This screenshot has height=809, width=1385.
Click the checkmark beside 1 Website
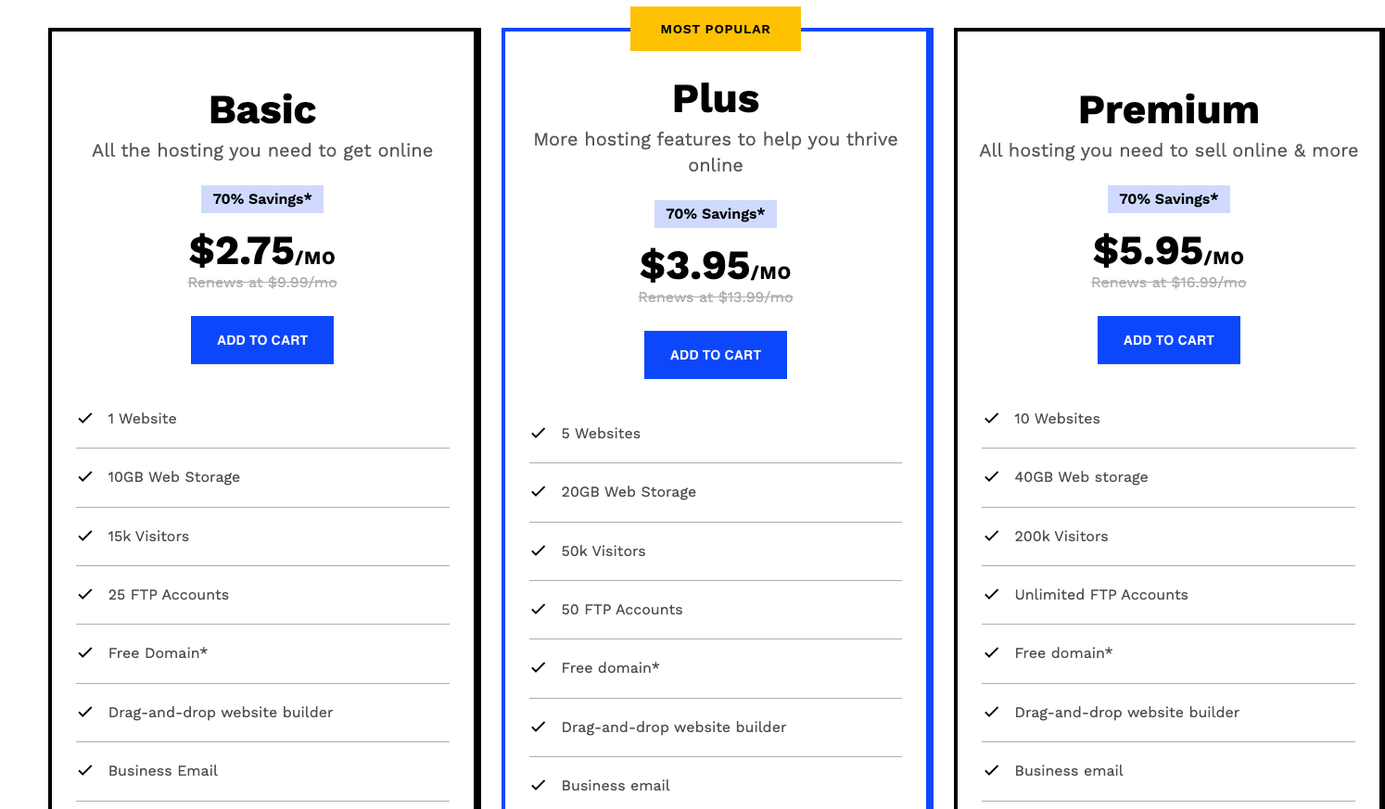(x=85, y=418)
